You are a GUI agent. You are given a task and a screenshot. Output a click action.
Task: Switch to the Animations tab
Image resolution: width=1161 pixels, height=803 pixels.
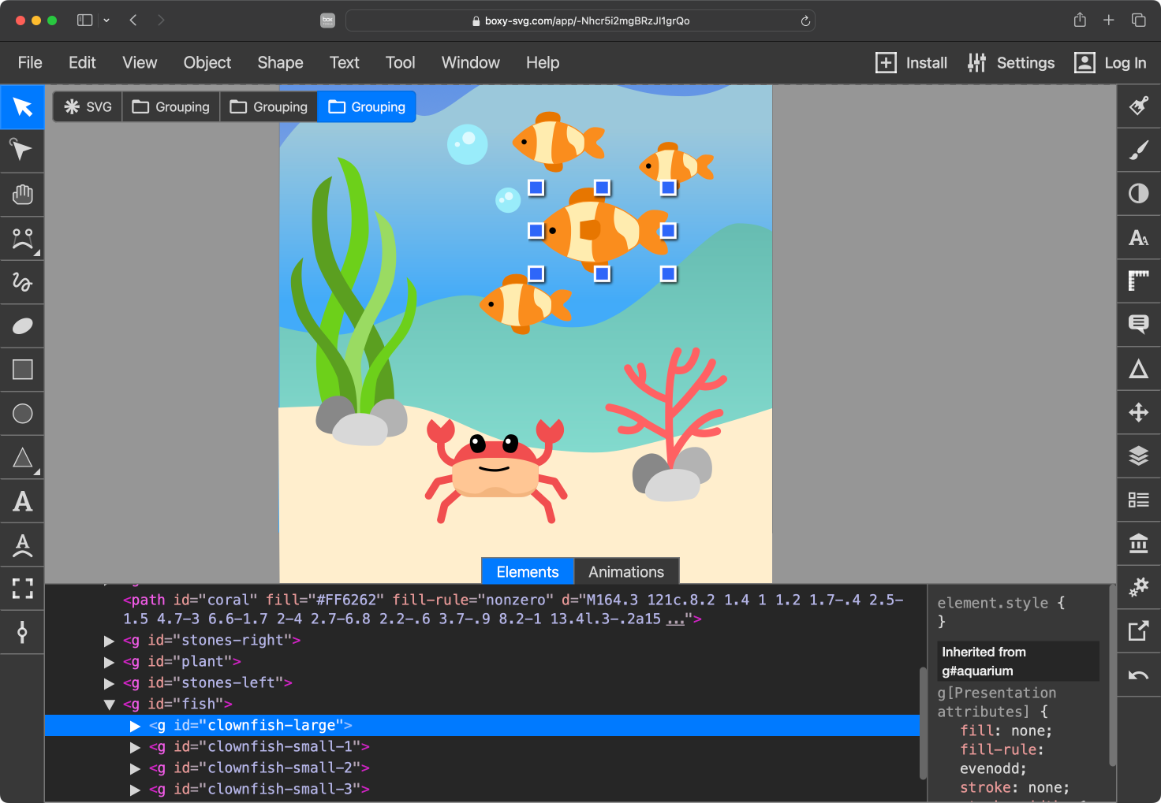point(626,572)
